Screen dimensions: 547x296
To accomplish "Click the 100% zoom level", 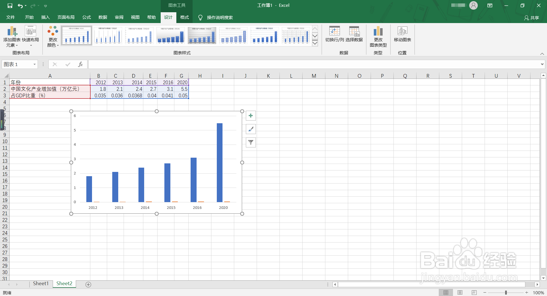I will (x=538, y=293).
